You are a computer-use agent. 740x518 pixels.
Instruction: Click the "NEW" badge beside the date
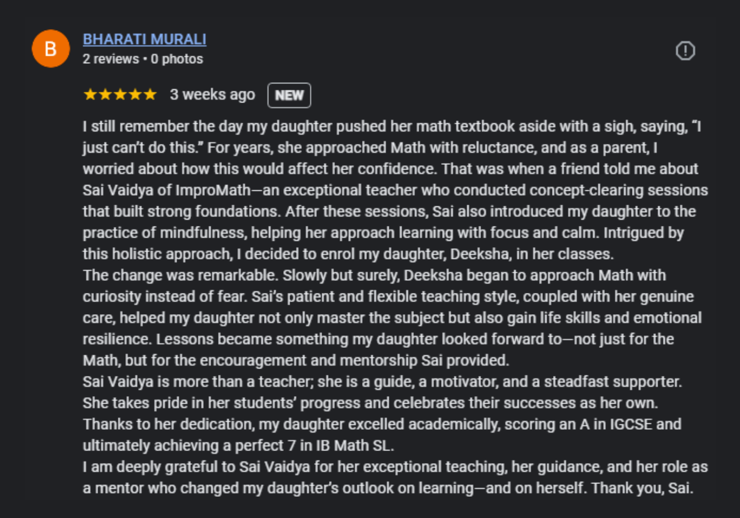click(289, 95)
